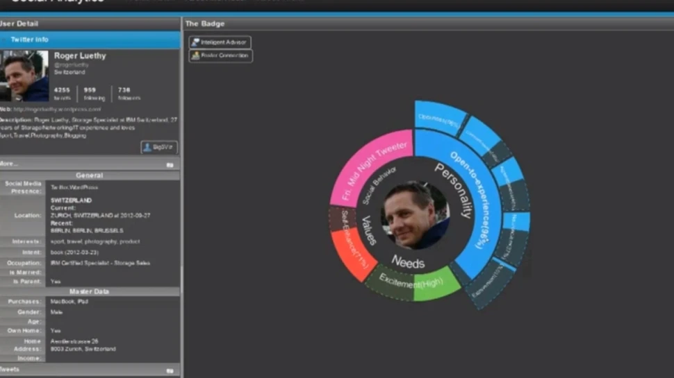Click the icon on the Tweets bar
This screenshot has height=378, width=674.
click(170, 371)
